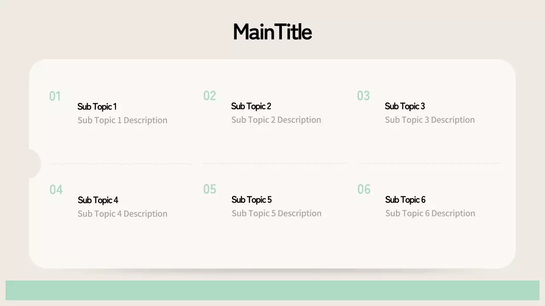Click the green footer bar
Viewport: 545px width, 306px height.
tap(272, 290)
